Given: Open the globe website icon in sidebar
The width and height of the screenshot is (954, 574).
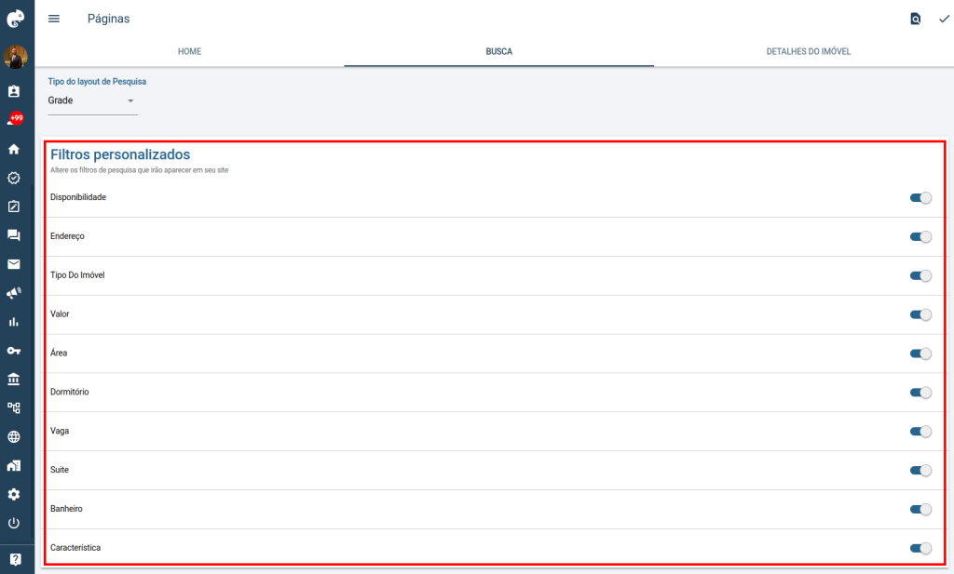Looking at the screenshot, I should point(14,436).
